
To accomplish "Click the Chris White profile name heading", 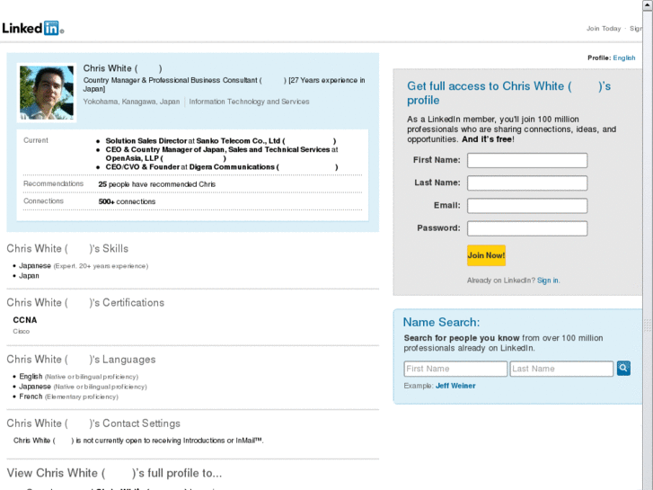I will [x=122, y=68].
